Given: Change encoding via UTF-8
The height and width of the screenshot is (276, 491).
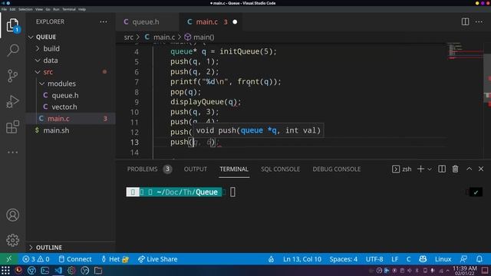Looking at the screenshot, I should pyautogui.click(x=374, y=259).
